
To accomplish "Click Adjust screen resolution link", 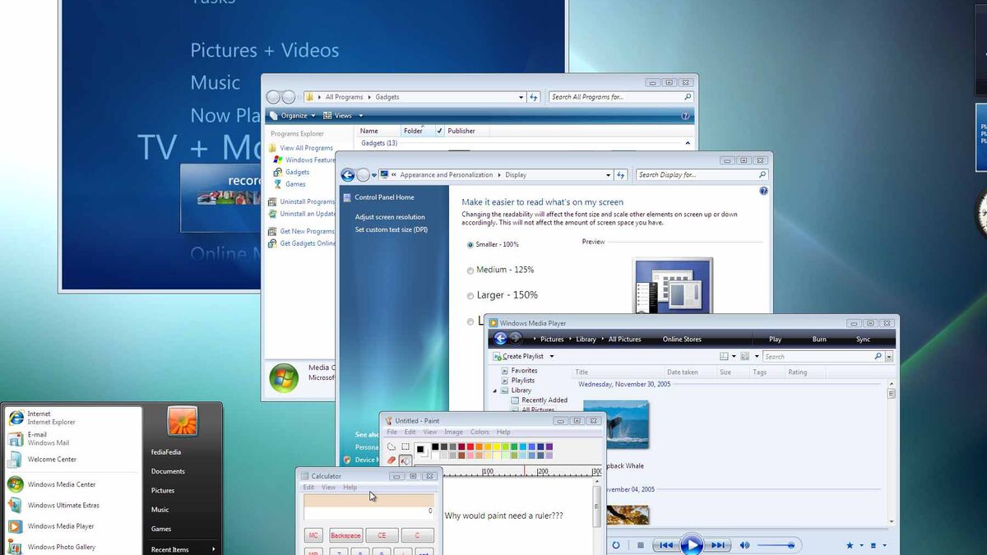I will pos(390,217).
